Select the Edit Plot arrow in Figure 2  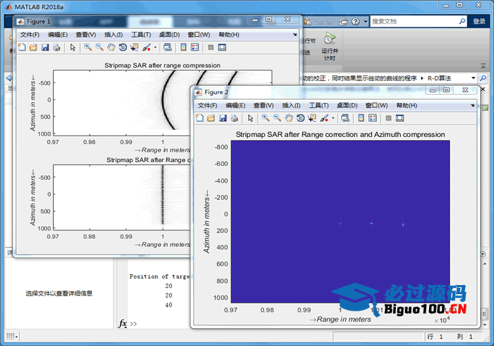click(251, 118)
